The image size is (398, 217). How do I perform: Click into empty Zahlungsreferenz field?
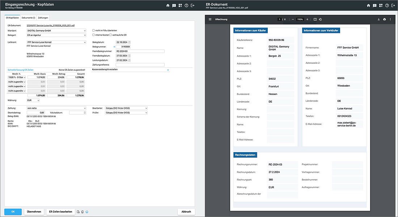click(x=140, y=65)
